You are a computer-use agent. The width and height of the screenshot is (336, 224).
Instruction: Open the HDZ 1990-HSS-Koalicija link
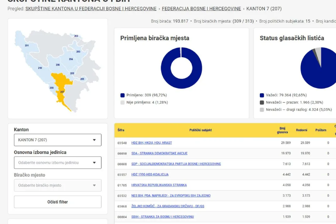click(x=150, y=175)
